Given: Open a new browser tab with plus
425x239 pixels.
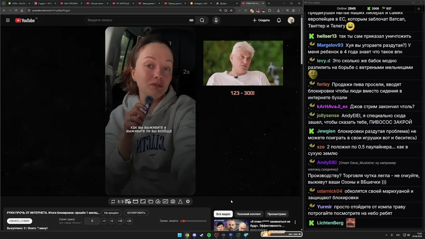Looking at the screenshot, I should (x=269, y=3).
